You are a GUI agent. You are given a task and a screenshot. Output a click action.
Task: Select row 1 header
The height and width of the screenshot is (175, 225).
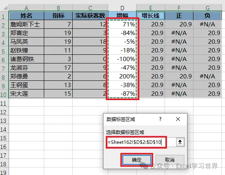[4, 16]
